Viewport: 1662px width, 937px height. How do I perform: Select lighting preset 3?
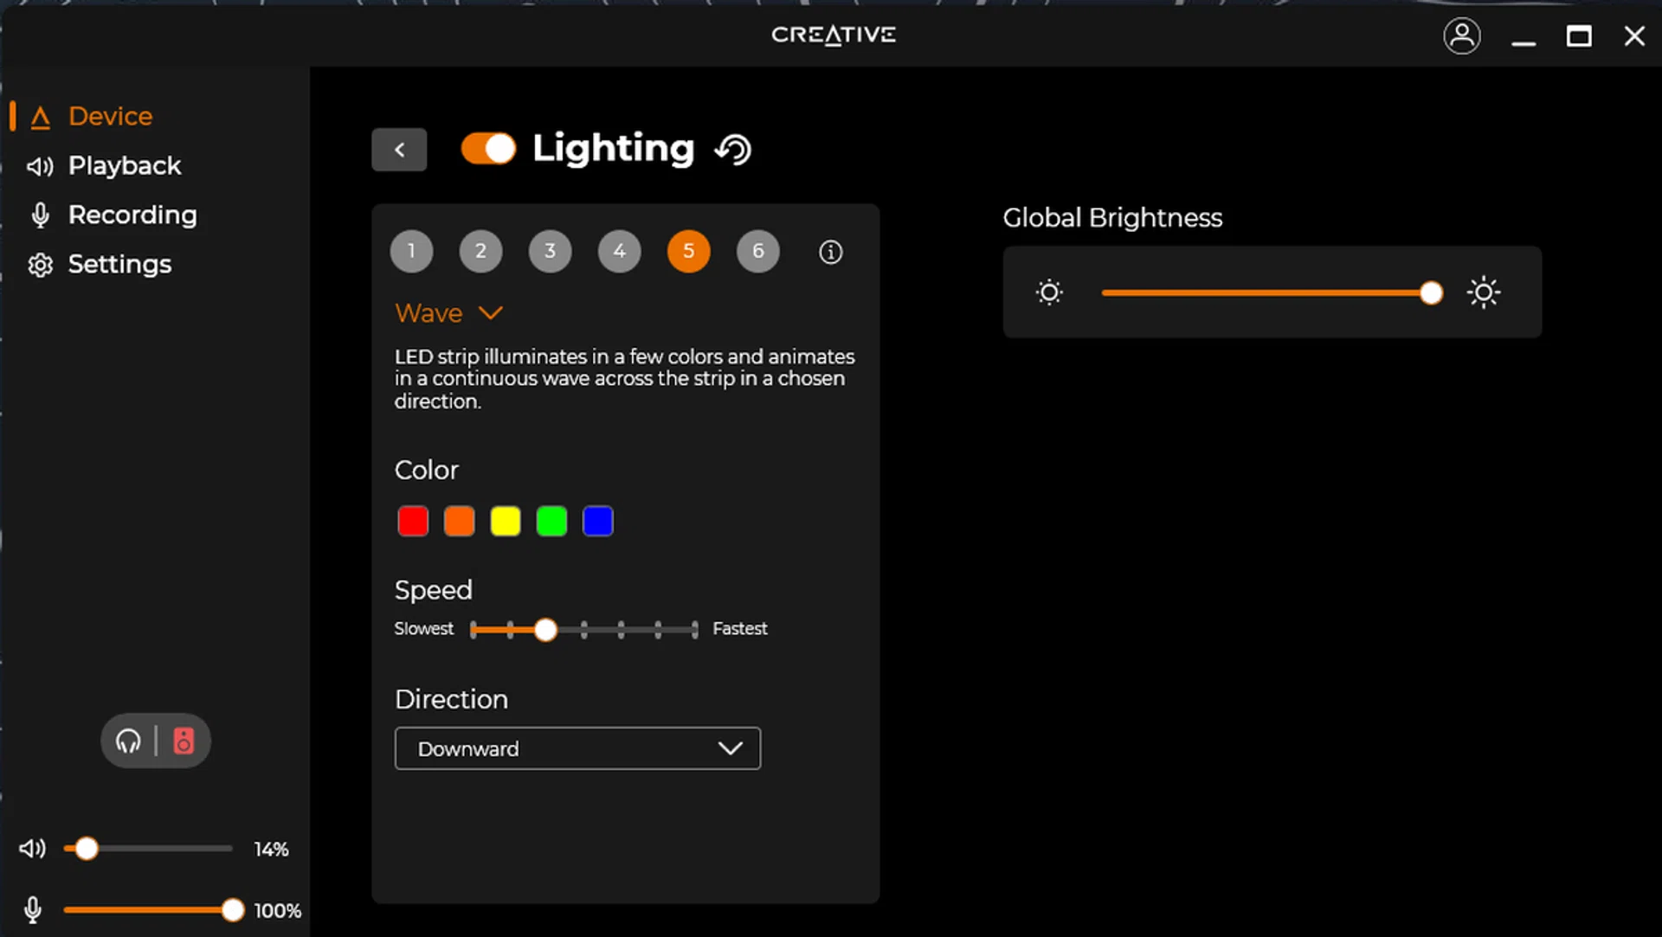550,251
